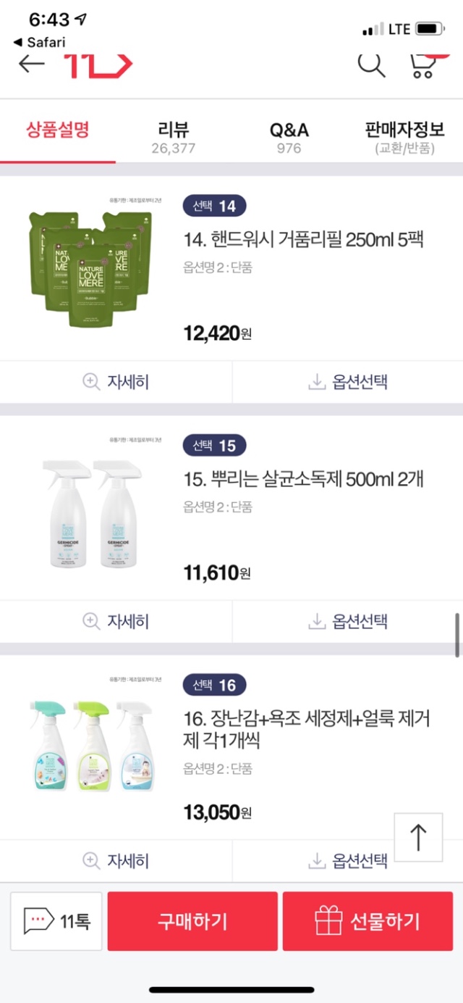Click the red 구매하기 button
This screenshot has width=463, height=1003.
192,921
